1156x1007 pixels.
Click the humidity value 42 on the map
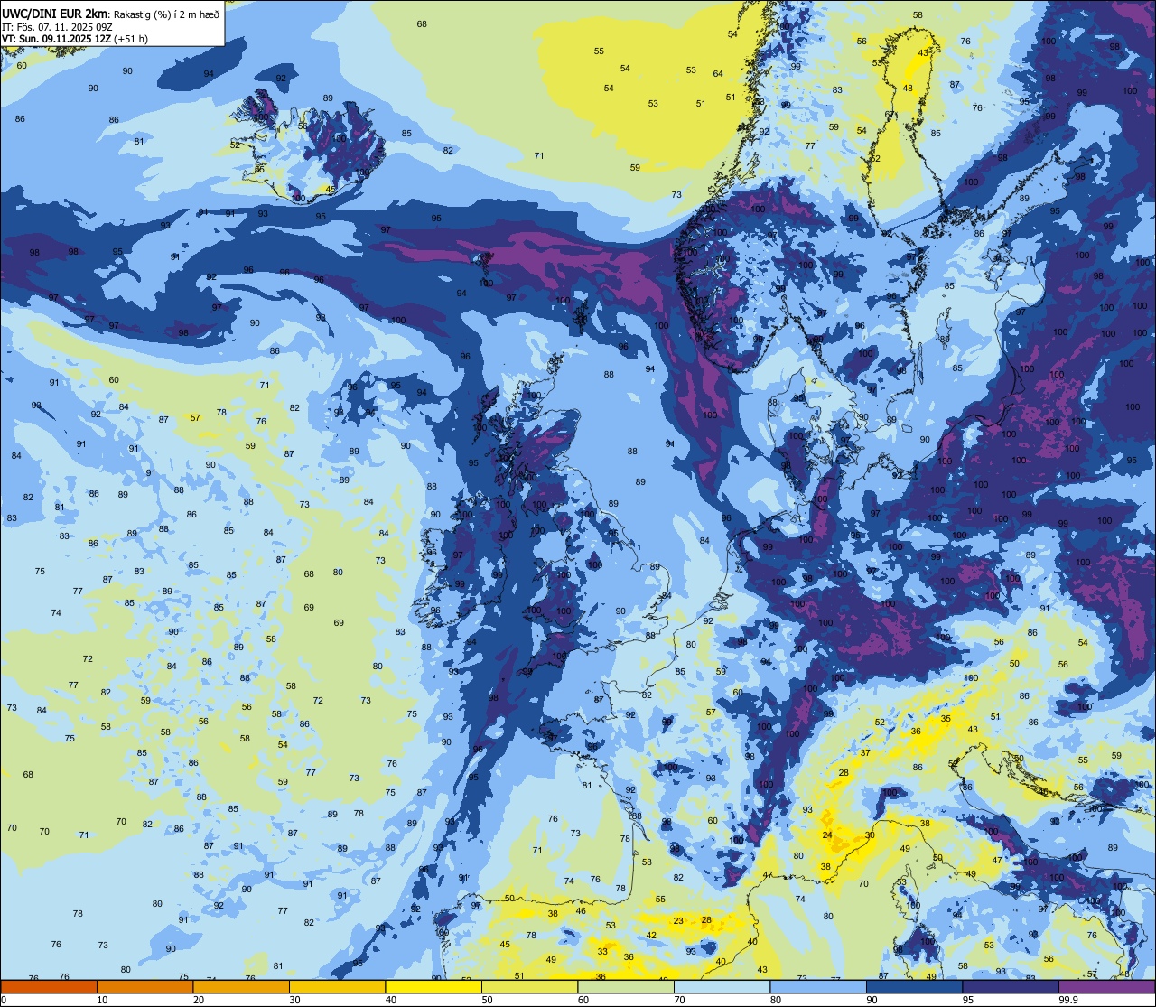[x=651, y=935]
